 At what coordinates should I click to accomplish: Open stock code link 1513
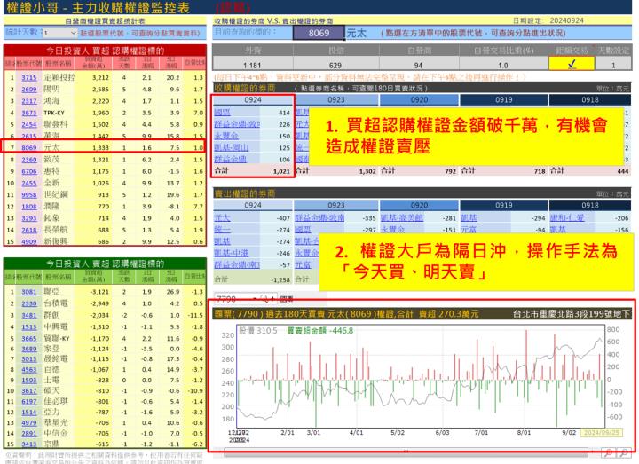(29, 327)
